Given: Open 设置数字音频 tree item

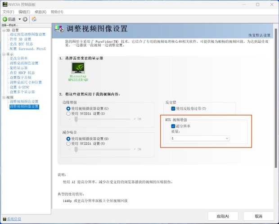Looking at the screenshot, I should [20, 77].
